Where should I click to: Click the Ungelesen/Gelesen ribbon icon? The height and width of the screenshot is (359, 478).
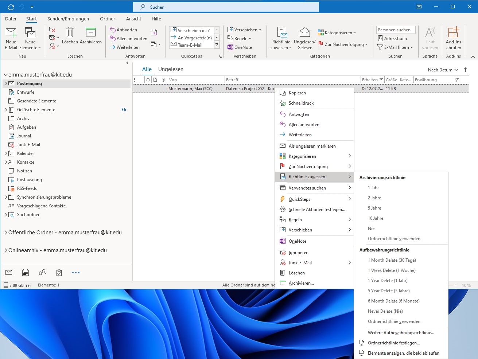pyautogui.click(x=304, y=33)
